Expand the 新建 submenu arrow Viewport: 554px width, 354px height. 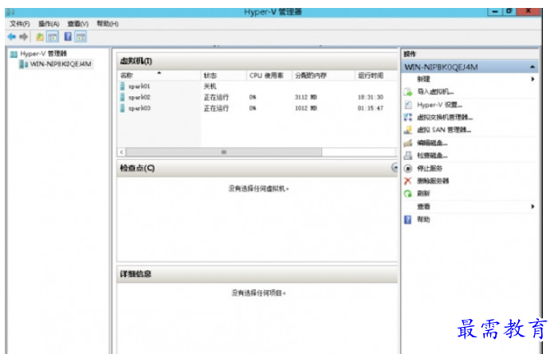pos(532,79)
